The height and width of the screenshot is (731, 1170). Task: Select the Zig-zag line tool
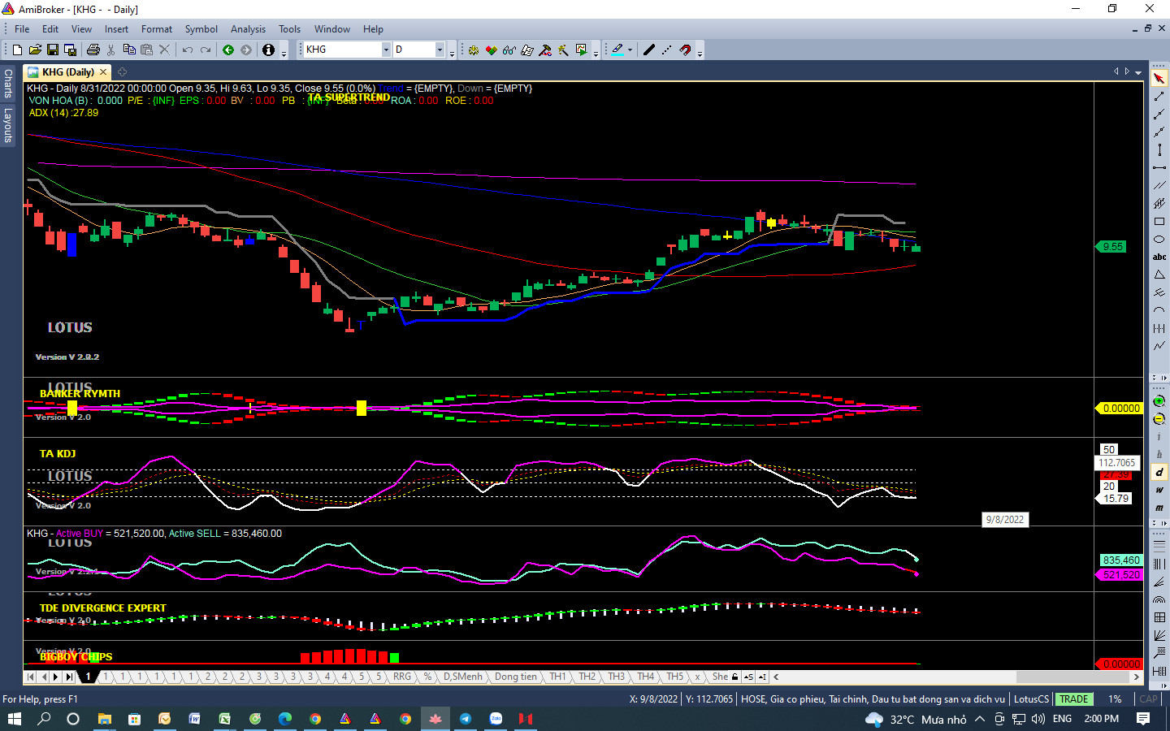click(x=1159, y=346)
